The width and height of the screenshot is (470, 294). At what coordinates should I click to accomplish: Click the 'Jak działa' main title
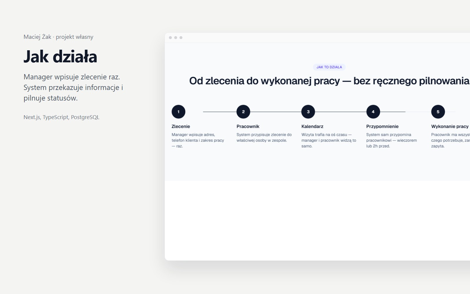coord(60,56)
